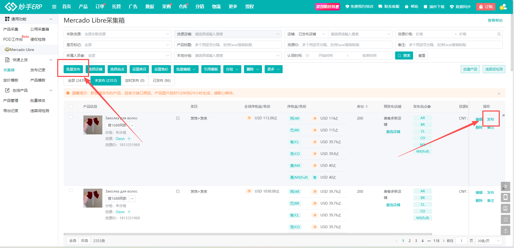Click the floating refresh icon
This screenshot has width=514, height=248.
coord(505,220)
